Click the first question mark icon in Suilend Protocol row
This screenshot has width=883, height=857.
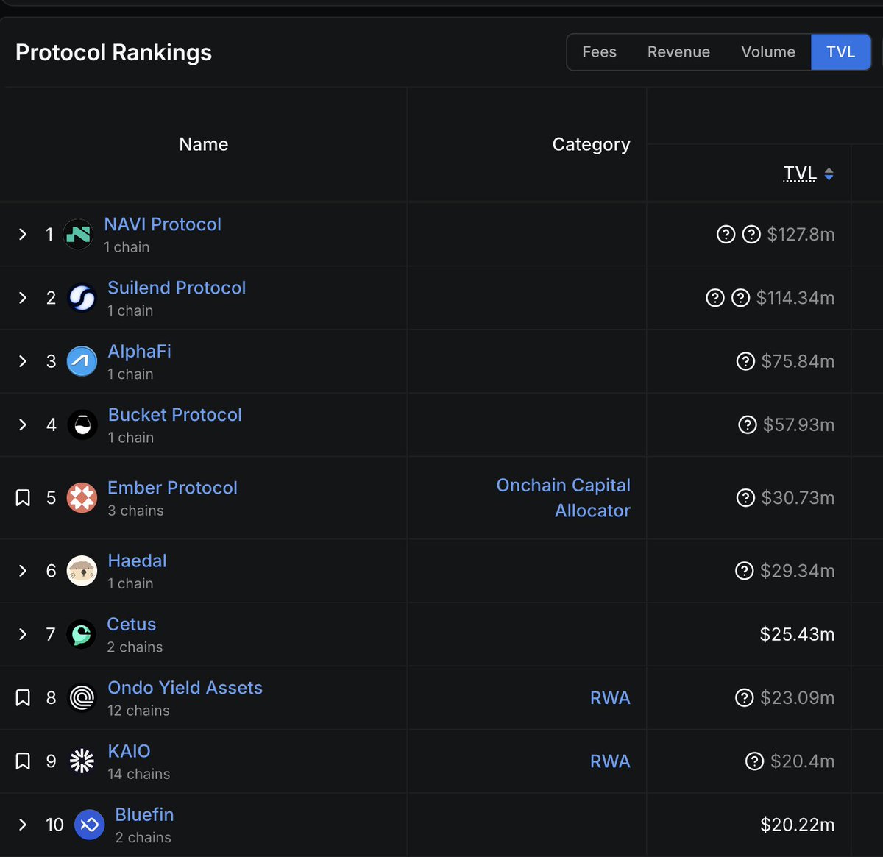pyautogui.click(x=715, y=298)
